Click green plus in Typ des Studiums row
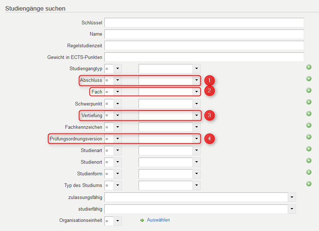The height and width of the screenshot is (231, 319). coord(308,184)
